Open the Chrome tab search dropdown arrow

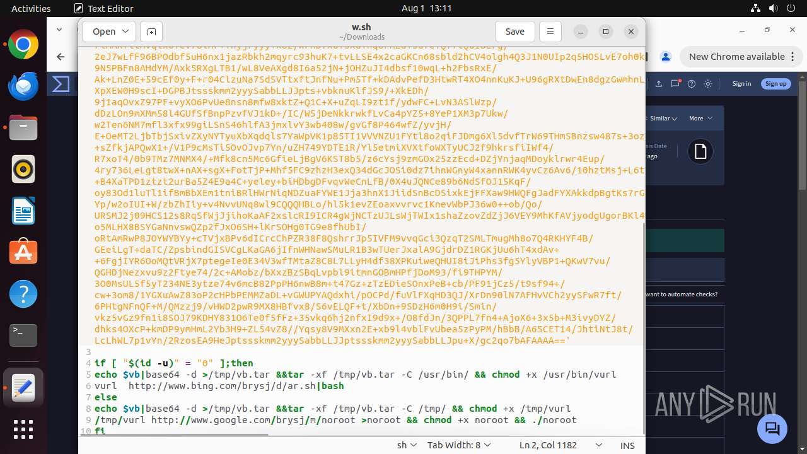(x=59, y=30)
